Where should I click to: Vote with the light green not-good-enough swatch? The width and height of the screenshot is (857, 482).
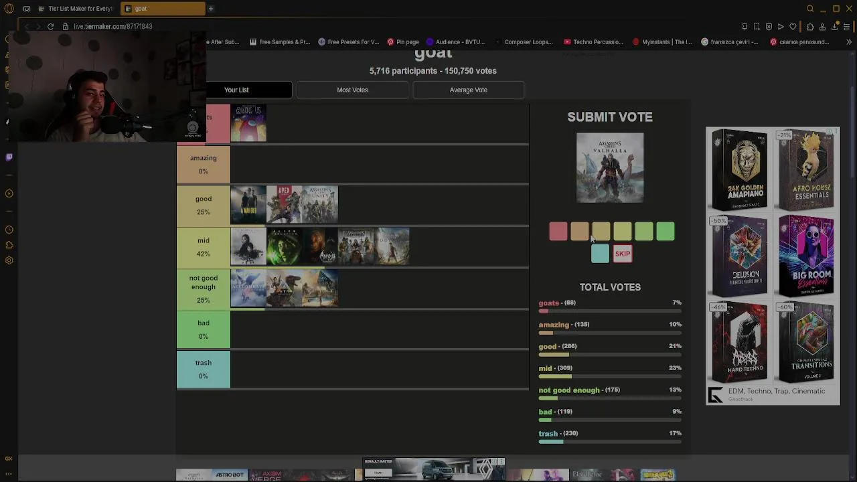point(644,232)
